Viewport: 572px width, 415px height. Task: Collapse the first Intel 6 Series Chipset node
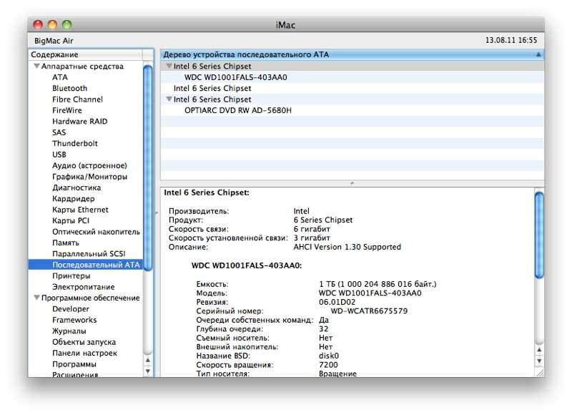(x=169, y=67)
